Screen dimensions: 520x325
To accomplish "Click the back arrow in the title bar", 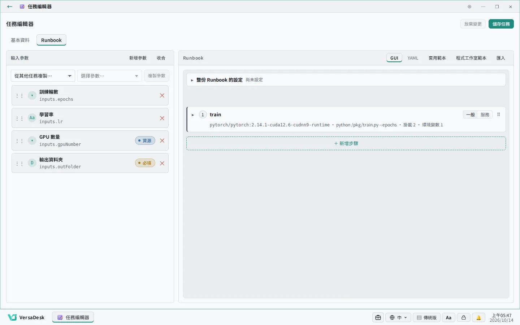I will [10, 6].
